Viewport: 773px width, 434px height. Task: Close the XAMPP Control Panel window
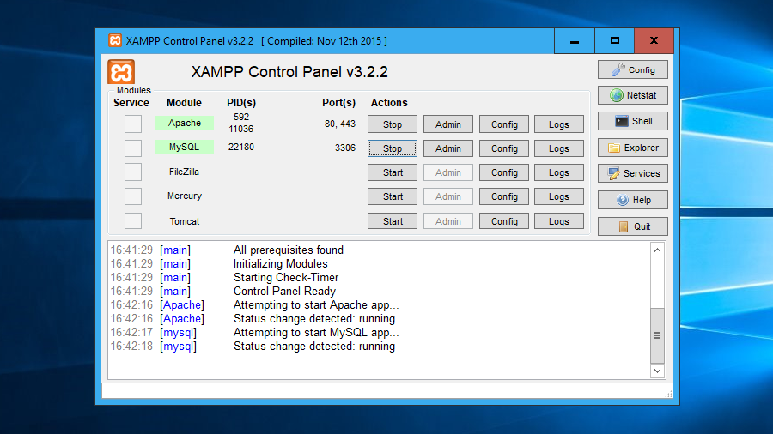tap(654, 41)
